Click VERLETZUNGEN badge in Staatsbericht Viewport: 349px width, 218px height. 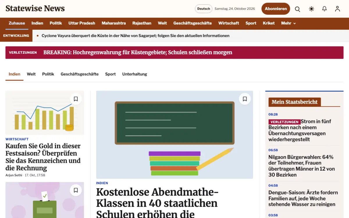point(284,122)
